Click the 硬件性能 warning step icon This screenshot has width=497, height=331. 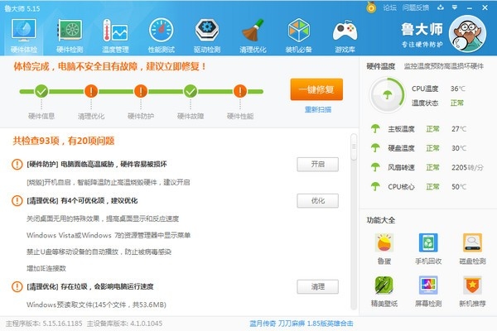click(x=240, y=91)
